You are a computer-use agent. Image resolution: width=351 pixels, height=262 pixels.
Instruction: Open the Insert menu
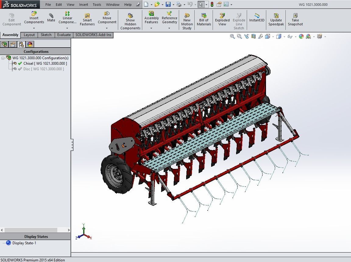(83, 5)
